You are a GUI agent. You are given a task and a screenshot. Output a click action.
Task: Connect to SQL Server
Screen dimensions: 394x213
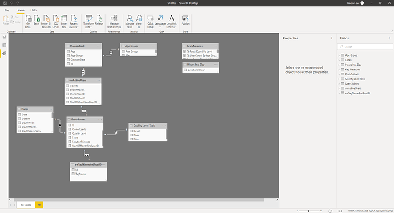56,22
